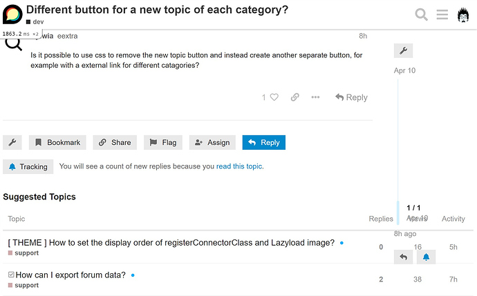This screenshot has width=477, height=296.
Task: Click the Share button
Action: point(115,142)
